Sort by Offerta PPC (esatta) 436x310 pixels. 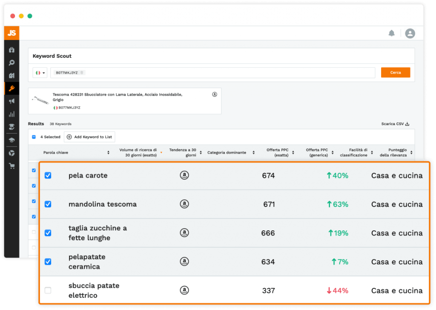pyautogui.click(x=293, y=152)
